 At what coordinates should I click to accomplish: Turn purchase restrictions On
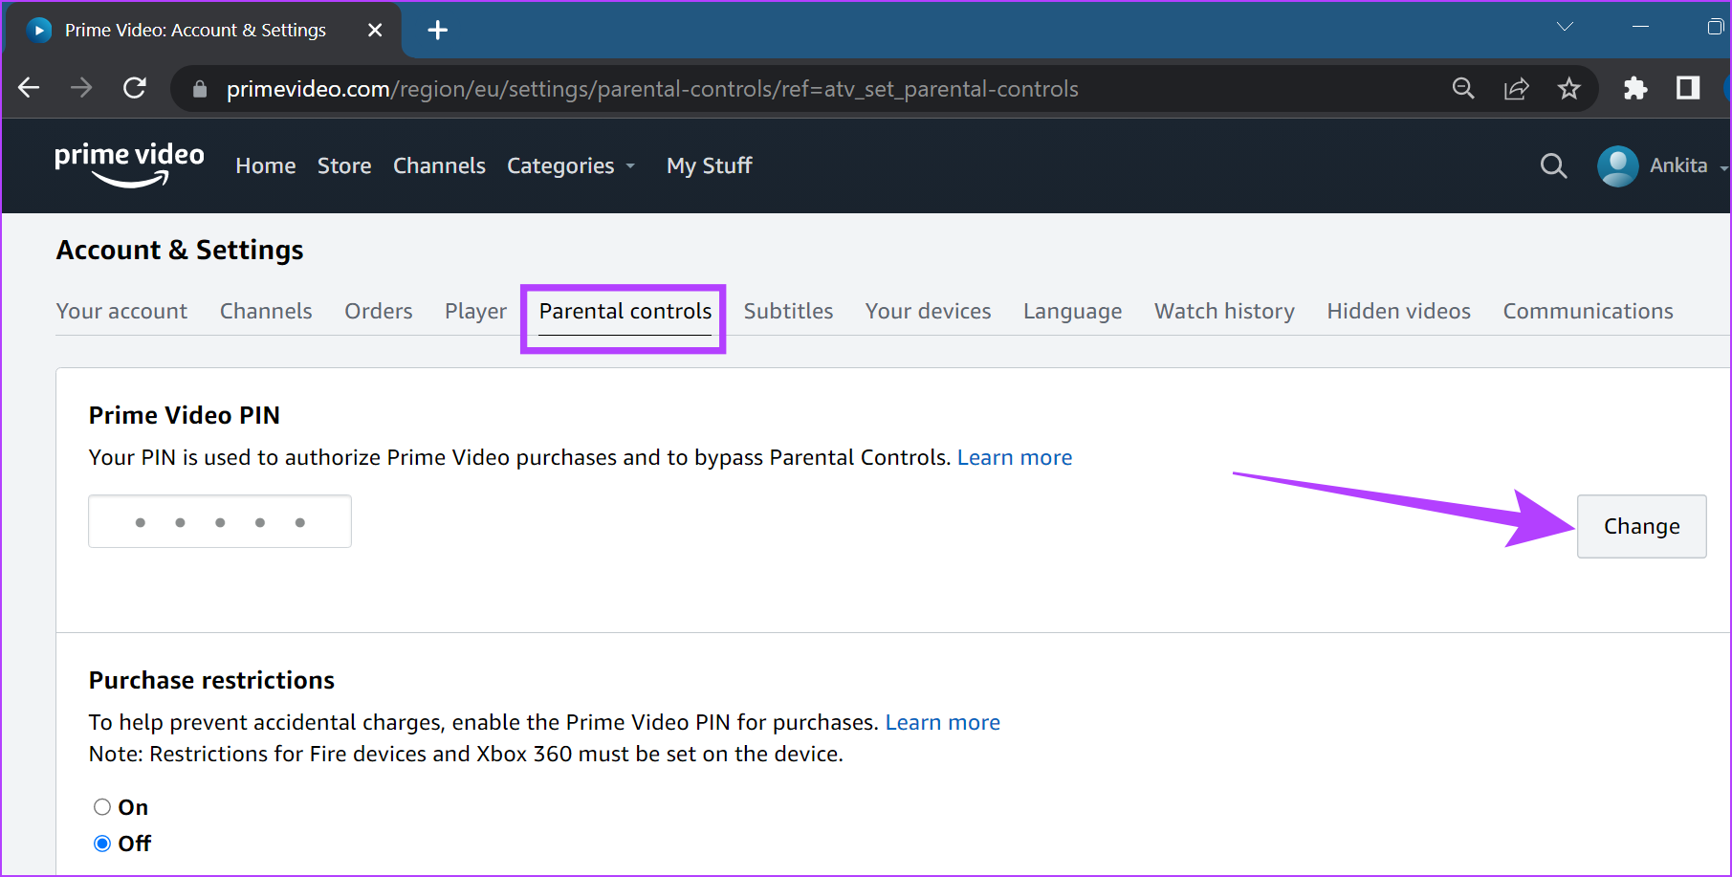(x=102, y=807)
